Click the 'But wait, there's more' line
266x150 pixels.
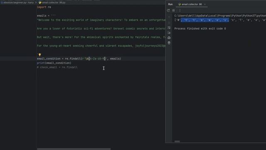(101, 37)
